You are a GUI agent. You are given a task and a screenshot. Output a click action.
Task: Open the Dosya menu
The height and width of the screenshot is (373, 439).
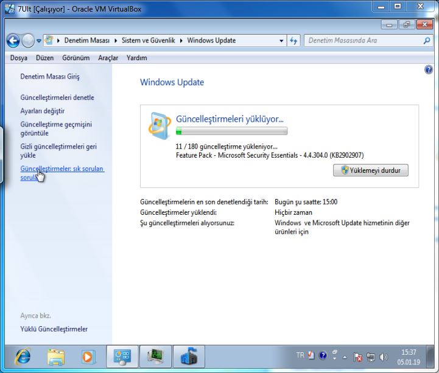tap(19, 58)
